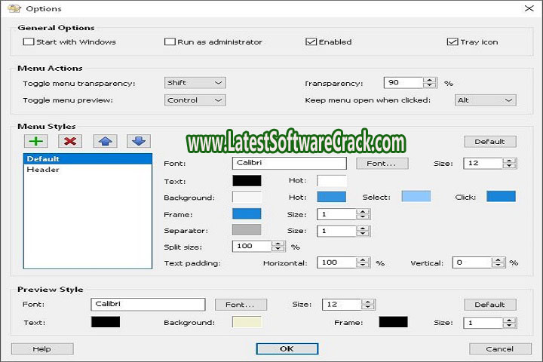The width and height of the screenshot is (543, 362).
Task: Pick Preview Style Frame color swatch
Action: tap(394, 321)
